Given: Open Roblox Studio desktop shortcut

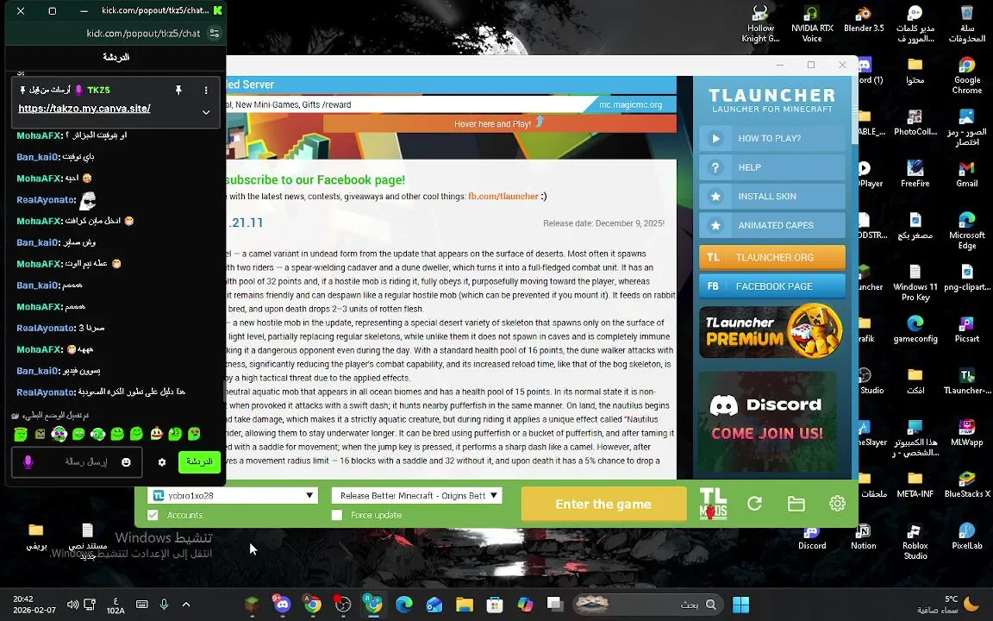Looking at the screenshot, I should tap(915, 541).
